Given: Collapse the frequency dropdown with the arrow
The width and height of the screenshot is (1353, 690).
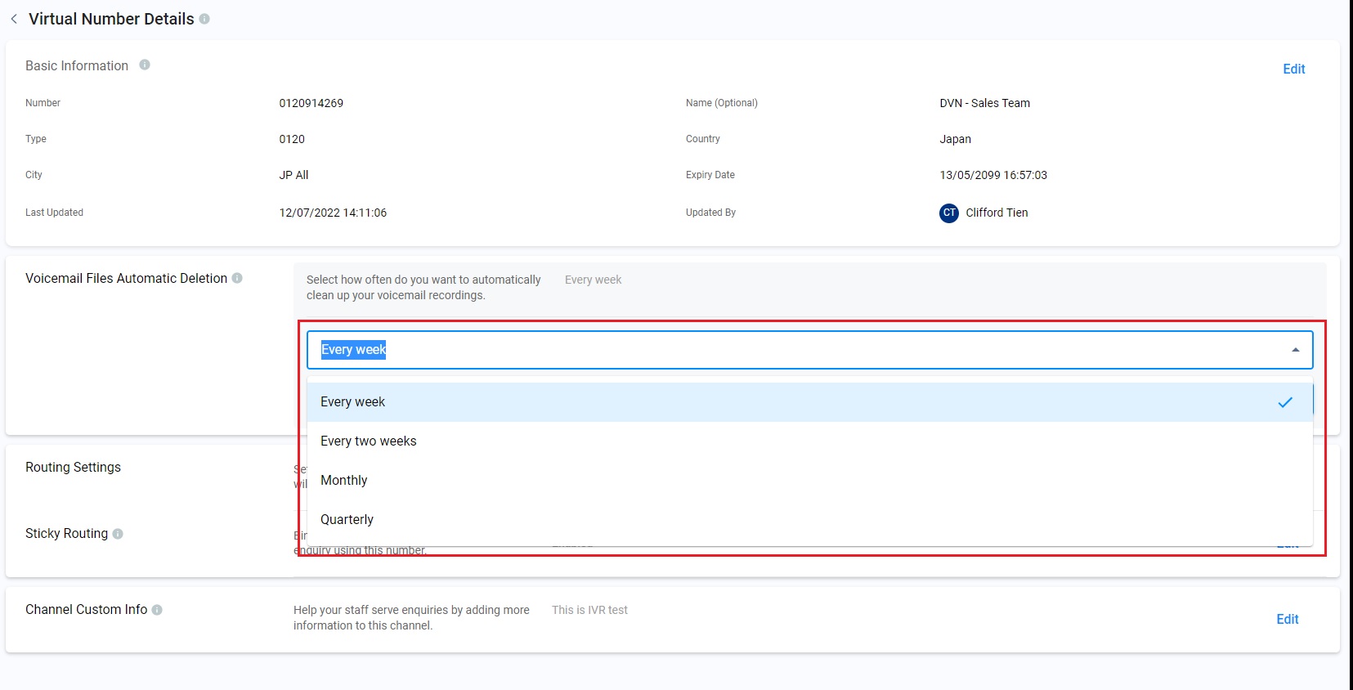Looking at the screenshot, I should [1295, 350].
